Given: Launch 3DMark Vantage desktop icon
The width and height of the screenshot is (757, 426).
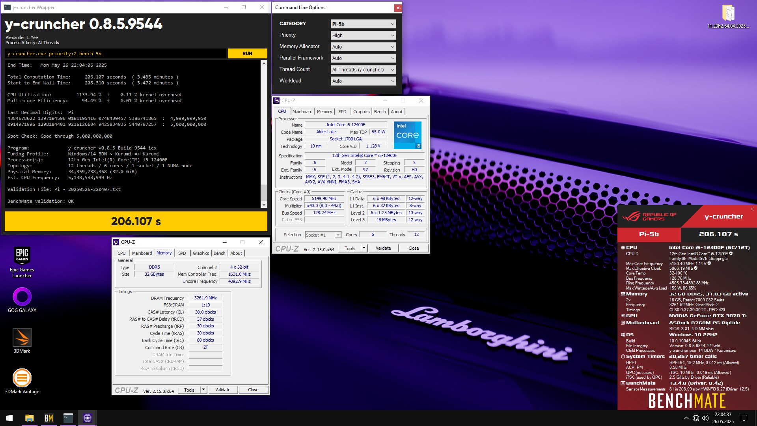Looking at the screenshot, I should pyautogui.click(x=22, y=381).
